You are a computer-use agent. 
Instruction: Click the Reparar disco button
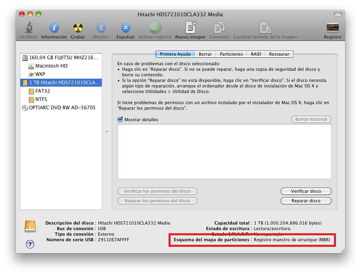[306, 201]
